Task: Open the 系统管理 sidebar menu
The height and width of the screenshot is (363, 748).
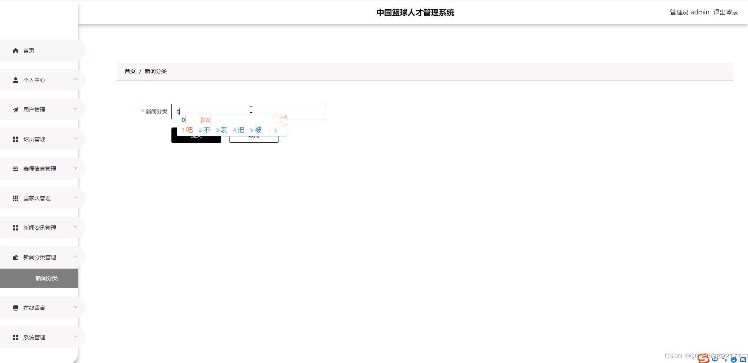Action: [42, 337]
